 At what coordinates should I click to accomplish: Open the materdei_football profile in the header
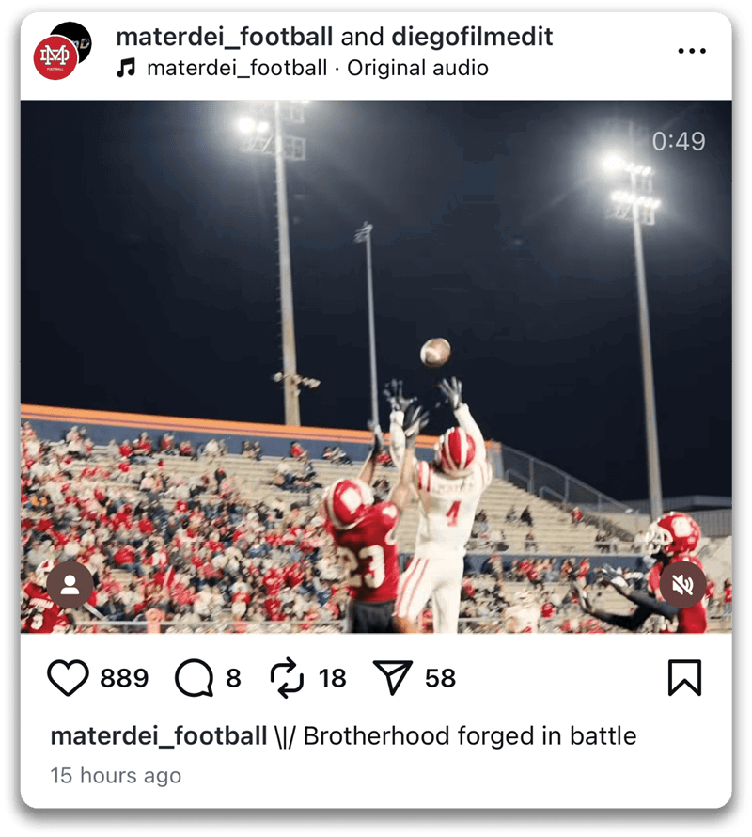[224, 37]
